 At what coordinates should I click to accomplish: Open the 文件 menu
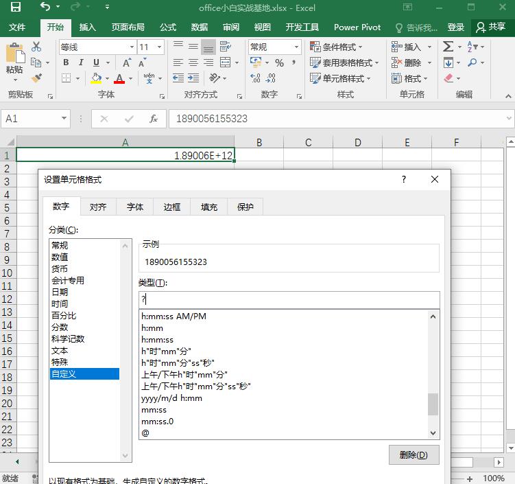tap(16, 27)
